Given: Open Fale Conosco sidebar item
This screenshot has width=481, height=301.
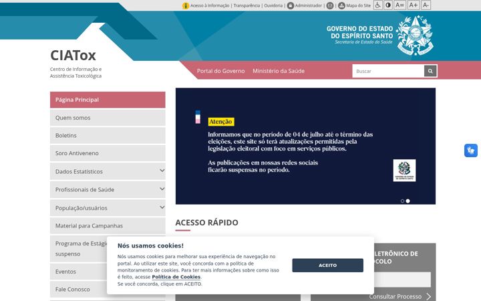Looking at the screenshot, I should coord(79,290).
